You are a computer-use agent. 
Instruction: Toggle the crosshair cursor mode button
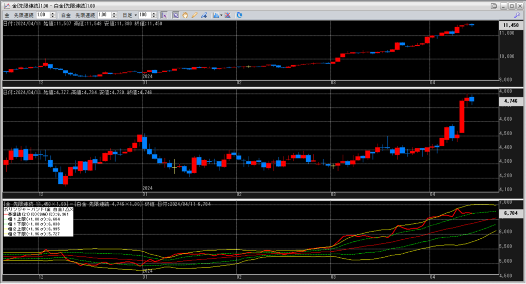164,15
